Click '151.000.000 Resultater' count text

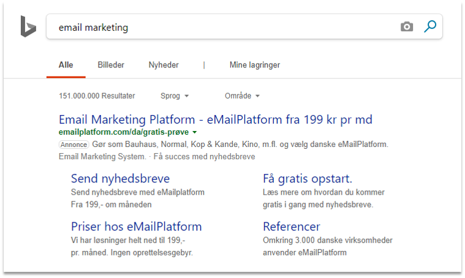(97, 96)
